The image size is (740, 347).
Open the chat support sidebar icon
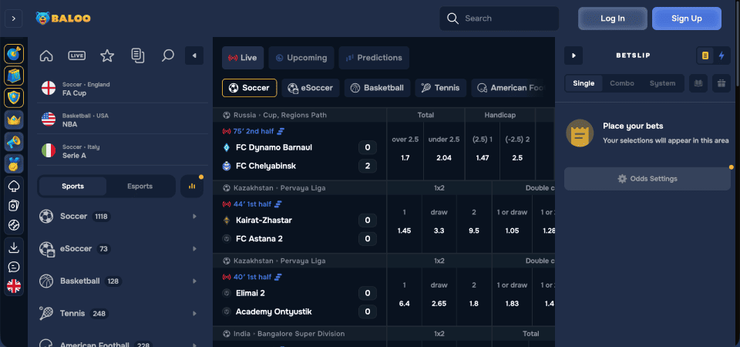tap(14, 267)
